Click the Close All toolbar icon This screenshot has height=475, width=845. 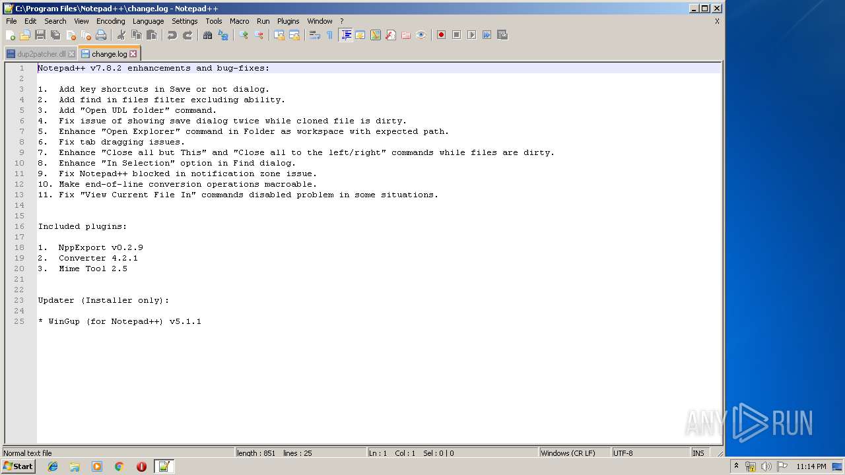coord(86,35)
